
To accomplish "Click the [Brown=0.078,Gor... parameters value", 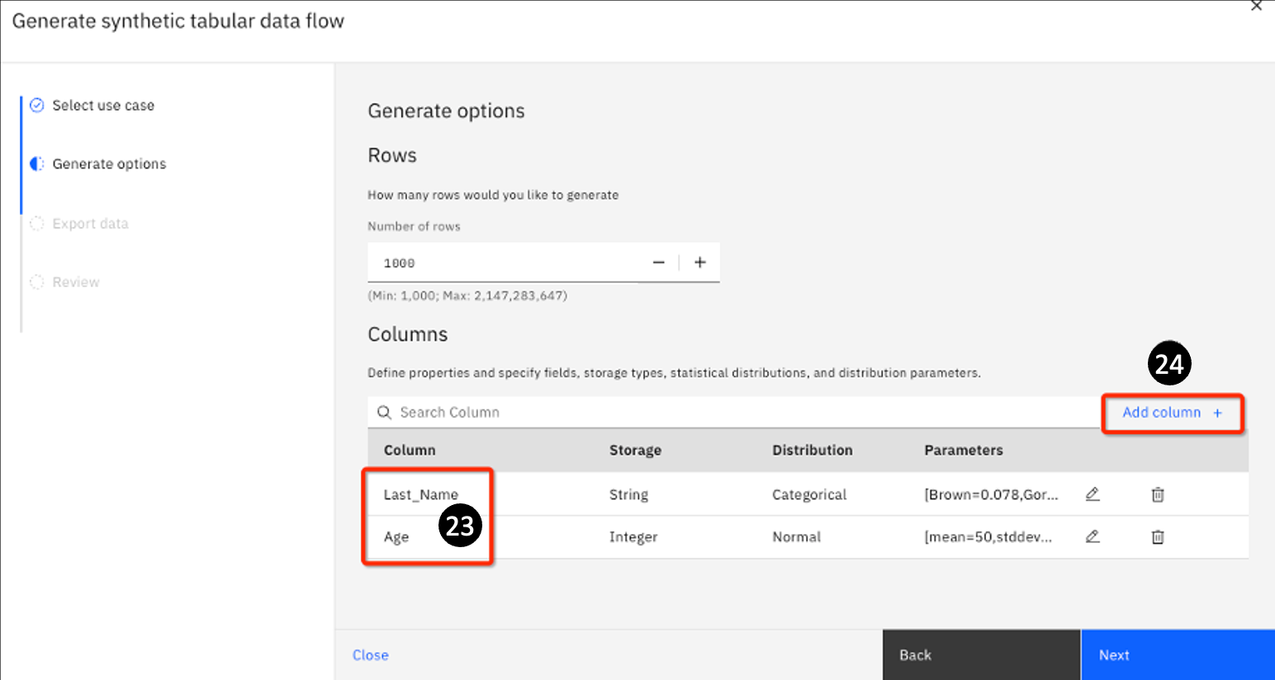I will [991, 494].
